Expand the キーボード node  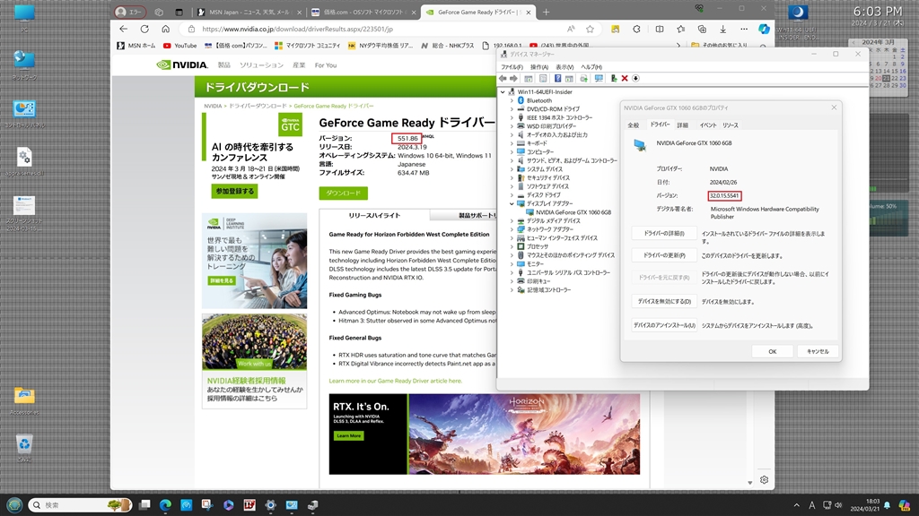pyautogui.click(x=512, y=143)
